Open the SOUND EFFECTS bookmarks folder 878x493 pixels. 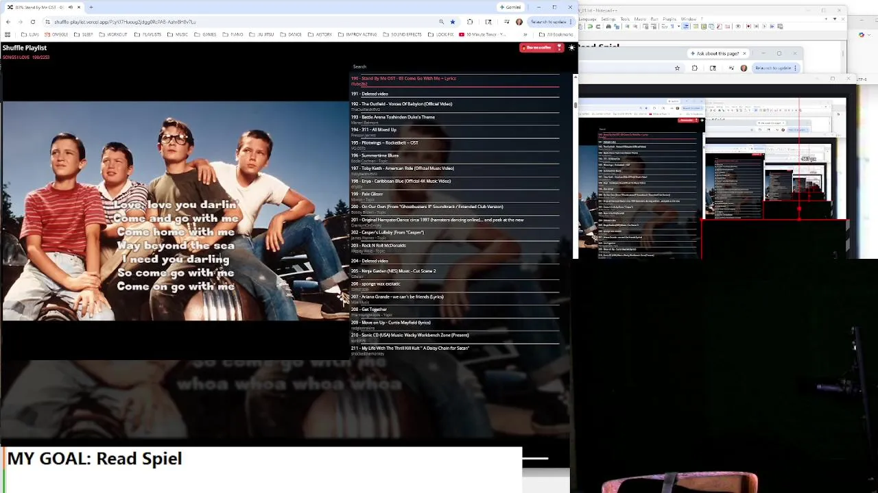click(x=403, y=34)
